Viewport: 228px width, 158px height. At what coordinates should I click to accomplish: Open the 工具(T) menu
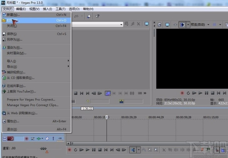click(x=60, y=9)
